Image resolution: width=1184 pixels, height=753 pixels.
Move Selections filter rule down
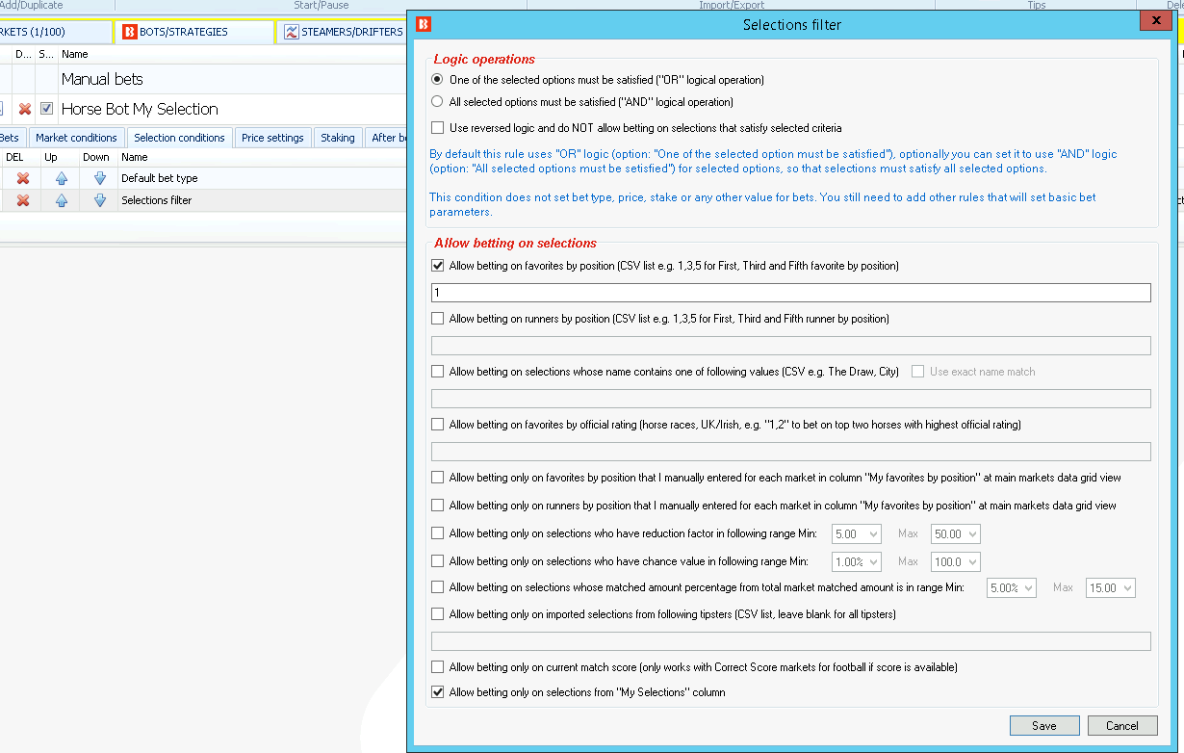(100, 200)
